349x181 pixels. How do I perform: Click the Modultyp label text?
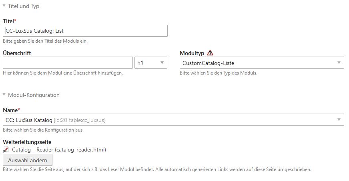(x=192, y=53)
